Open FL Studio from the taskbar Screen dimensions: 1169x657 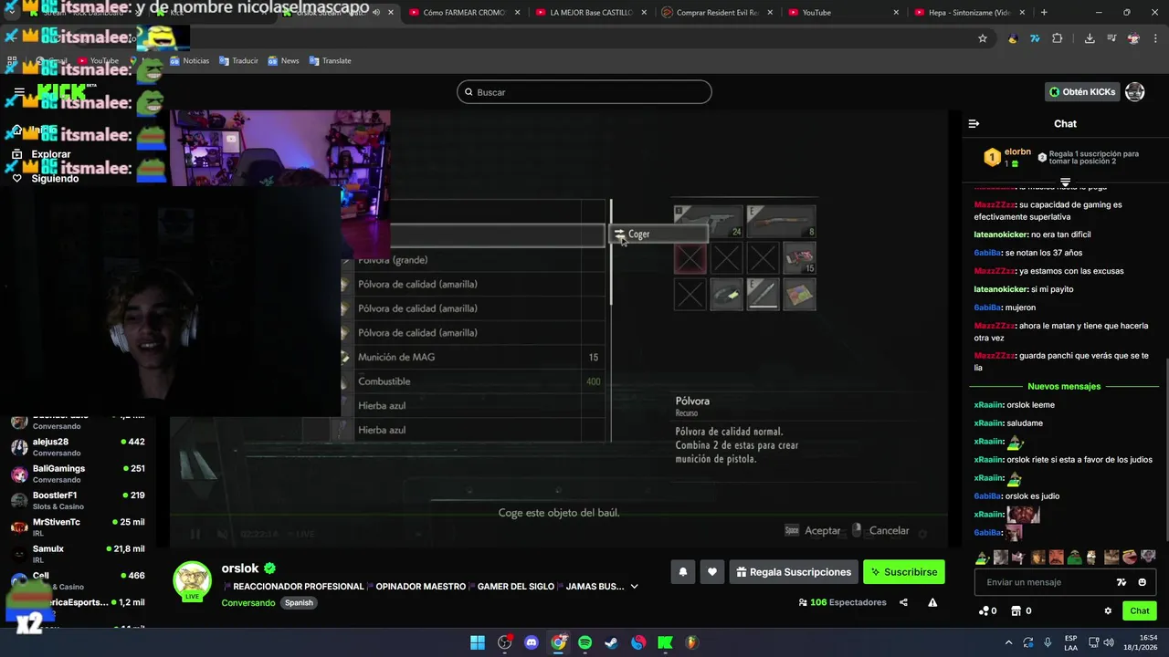coord(692,642)
